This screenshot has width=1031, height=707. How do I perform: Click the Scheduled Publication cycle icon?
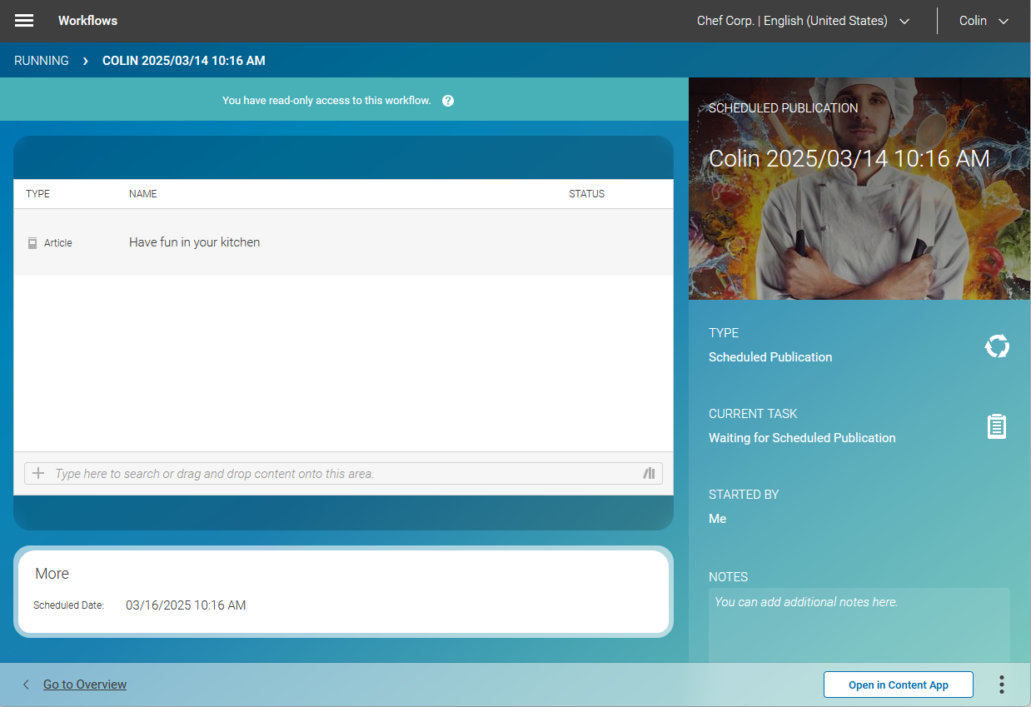click(x=996, y=346)
